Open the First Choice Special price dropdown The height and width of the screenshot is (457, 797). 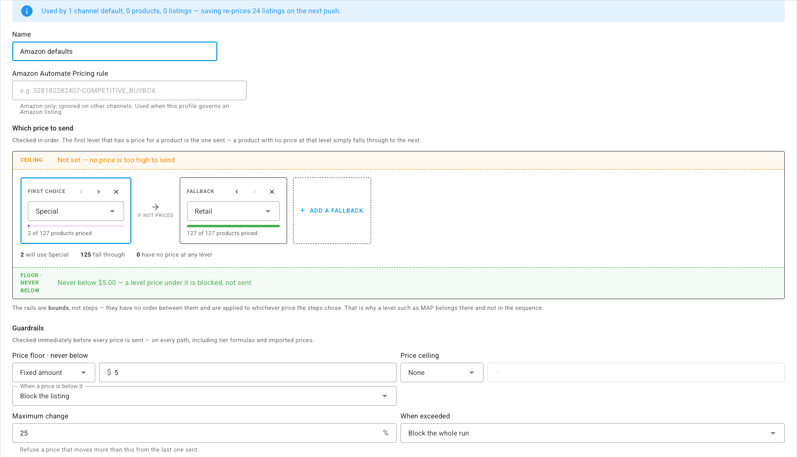point(76,211)
